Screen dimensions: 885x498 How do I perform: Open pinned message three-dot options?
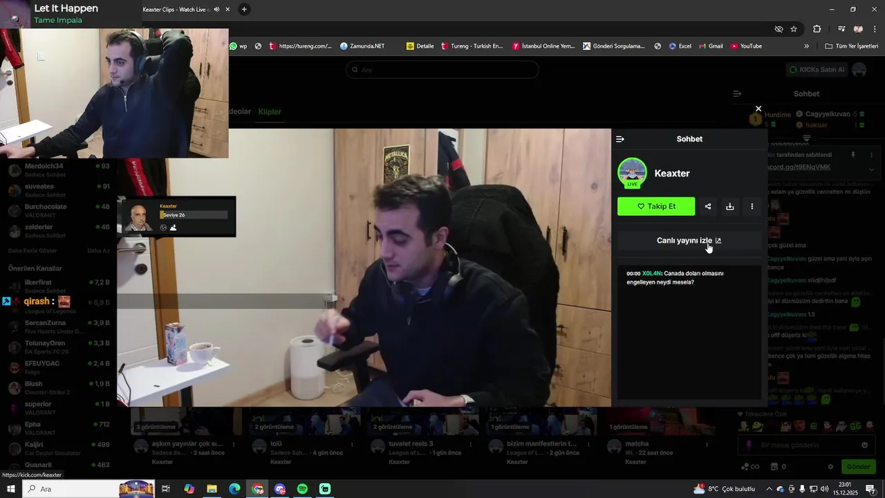click(x=871, y=155)
